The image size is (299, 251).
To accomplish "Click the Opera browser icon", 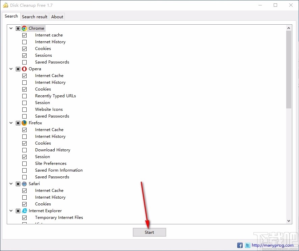I will pos(24,69).
